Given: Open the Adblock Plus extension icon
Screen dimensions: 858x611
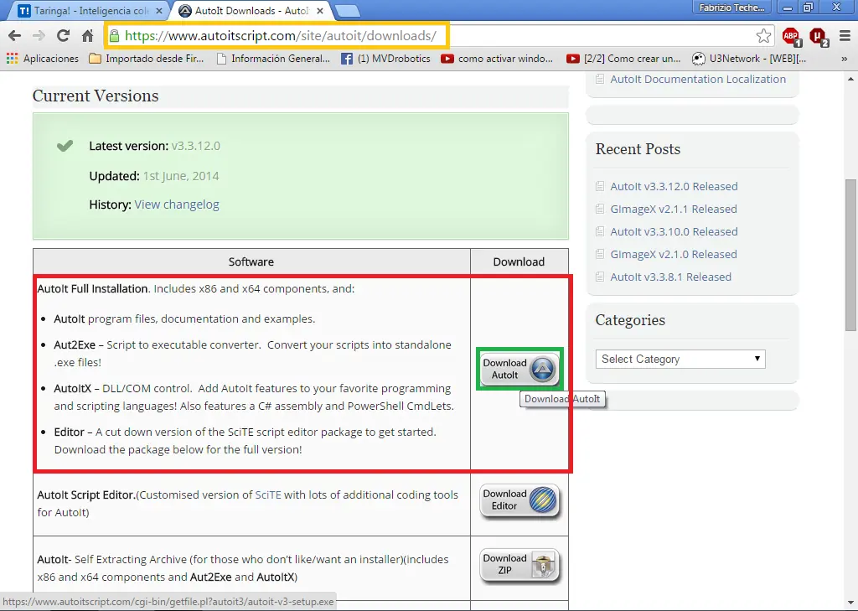Looking at the screenshot, I should click(791, 36).
